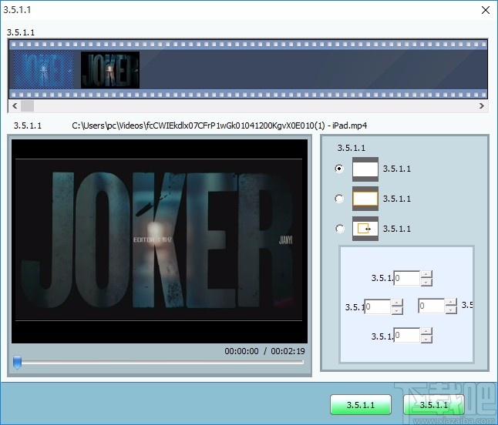The height and width of the screenshot is (425, 498).
Task: Click the left green button at the bottom
Action: click(361, 405)
